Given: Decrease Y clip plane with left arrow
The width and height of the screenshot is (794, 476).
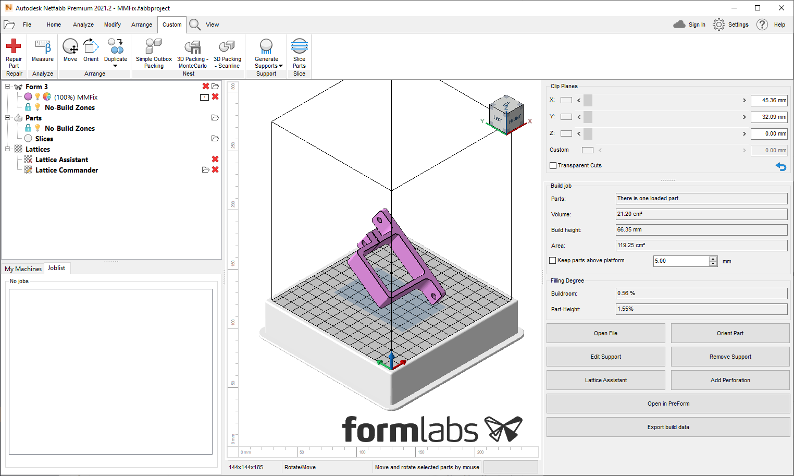Looking at the screenshot, I should (x=579, y=117).
